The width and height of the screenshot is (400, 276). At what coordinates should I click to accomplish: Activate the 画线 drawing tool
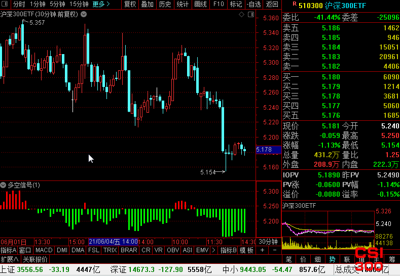pos(200,4)
